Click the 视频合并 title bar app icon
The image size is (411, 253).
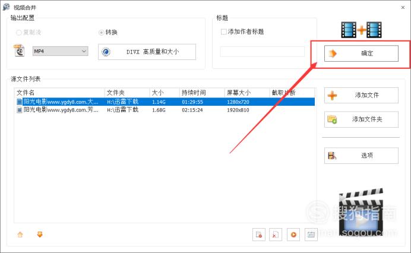click(7, 7)
